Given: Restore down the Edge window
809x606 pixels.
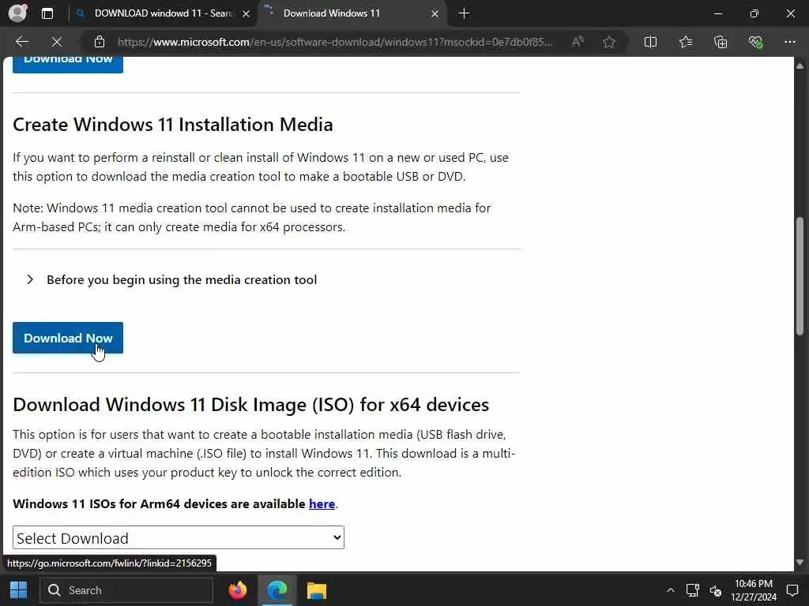Looking at the screenshot, I should coord(754,13).
